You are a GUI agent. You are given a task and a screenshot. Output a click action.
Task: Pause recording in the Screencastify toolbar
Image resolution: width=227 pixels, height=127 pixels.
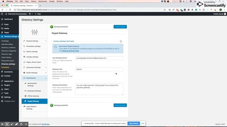click(2, 124)
